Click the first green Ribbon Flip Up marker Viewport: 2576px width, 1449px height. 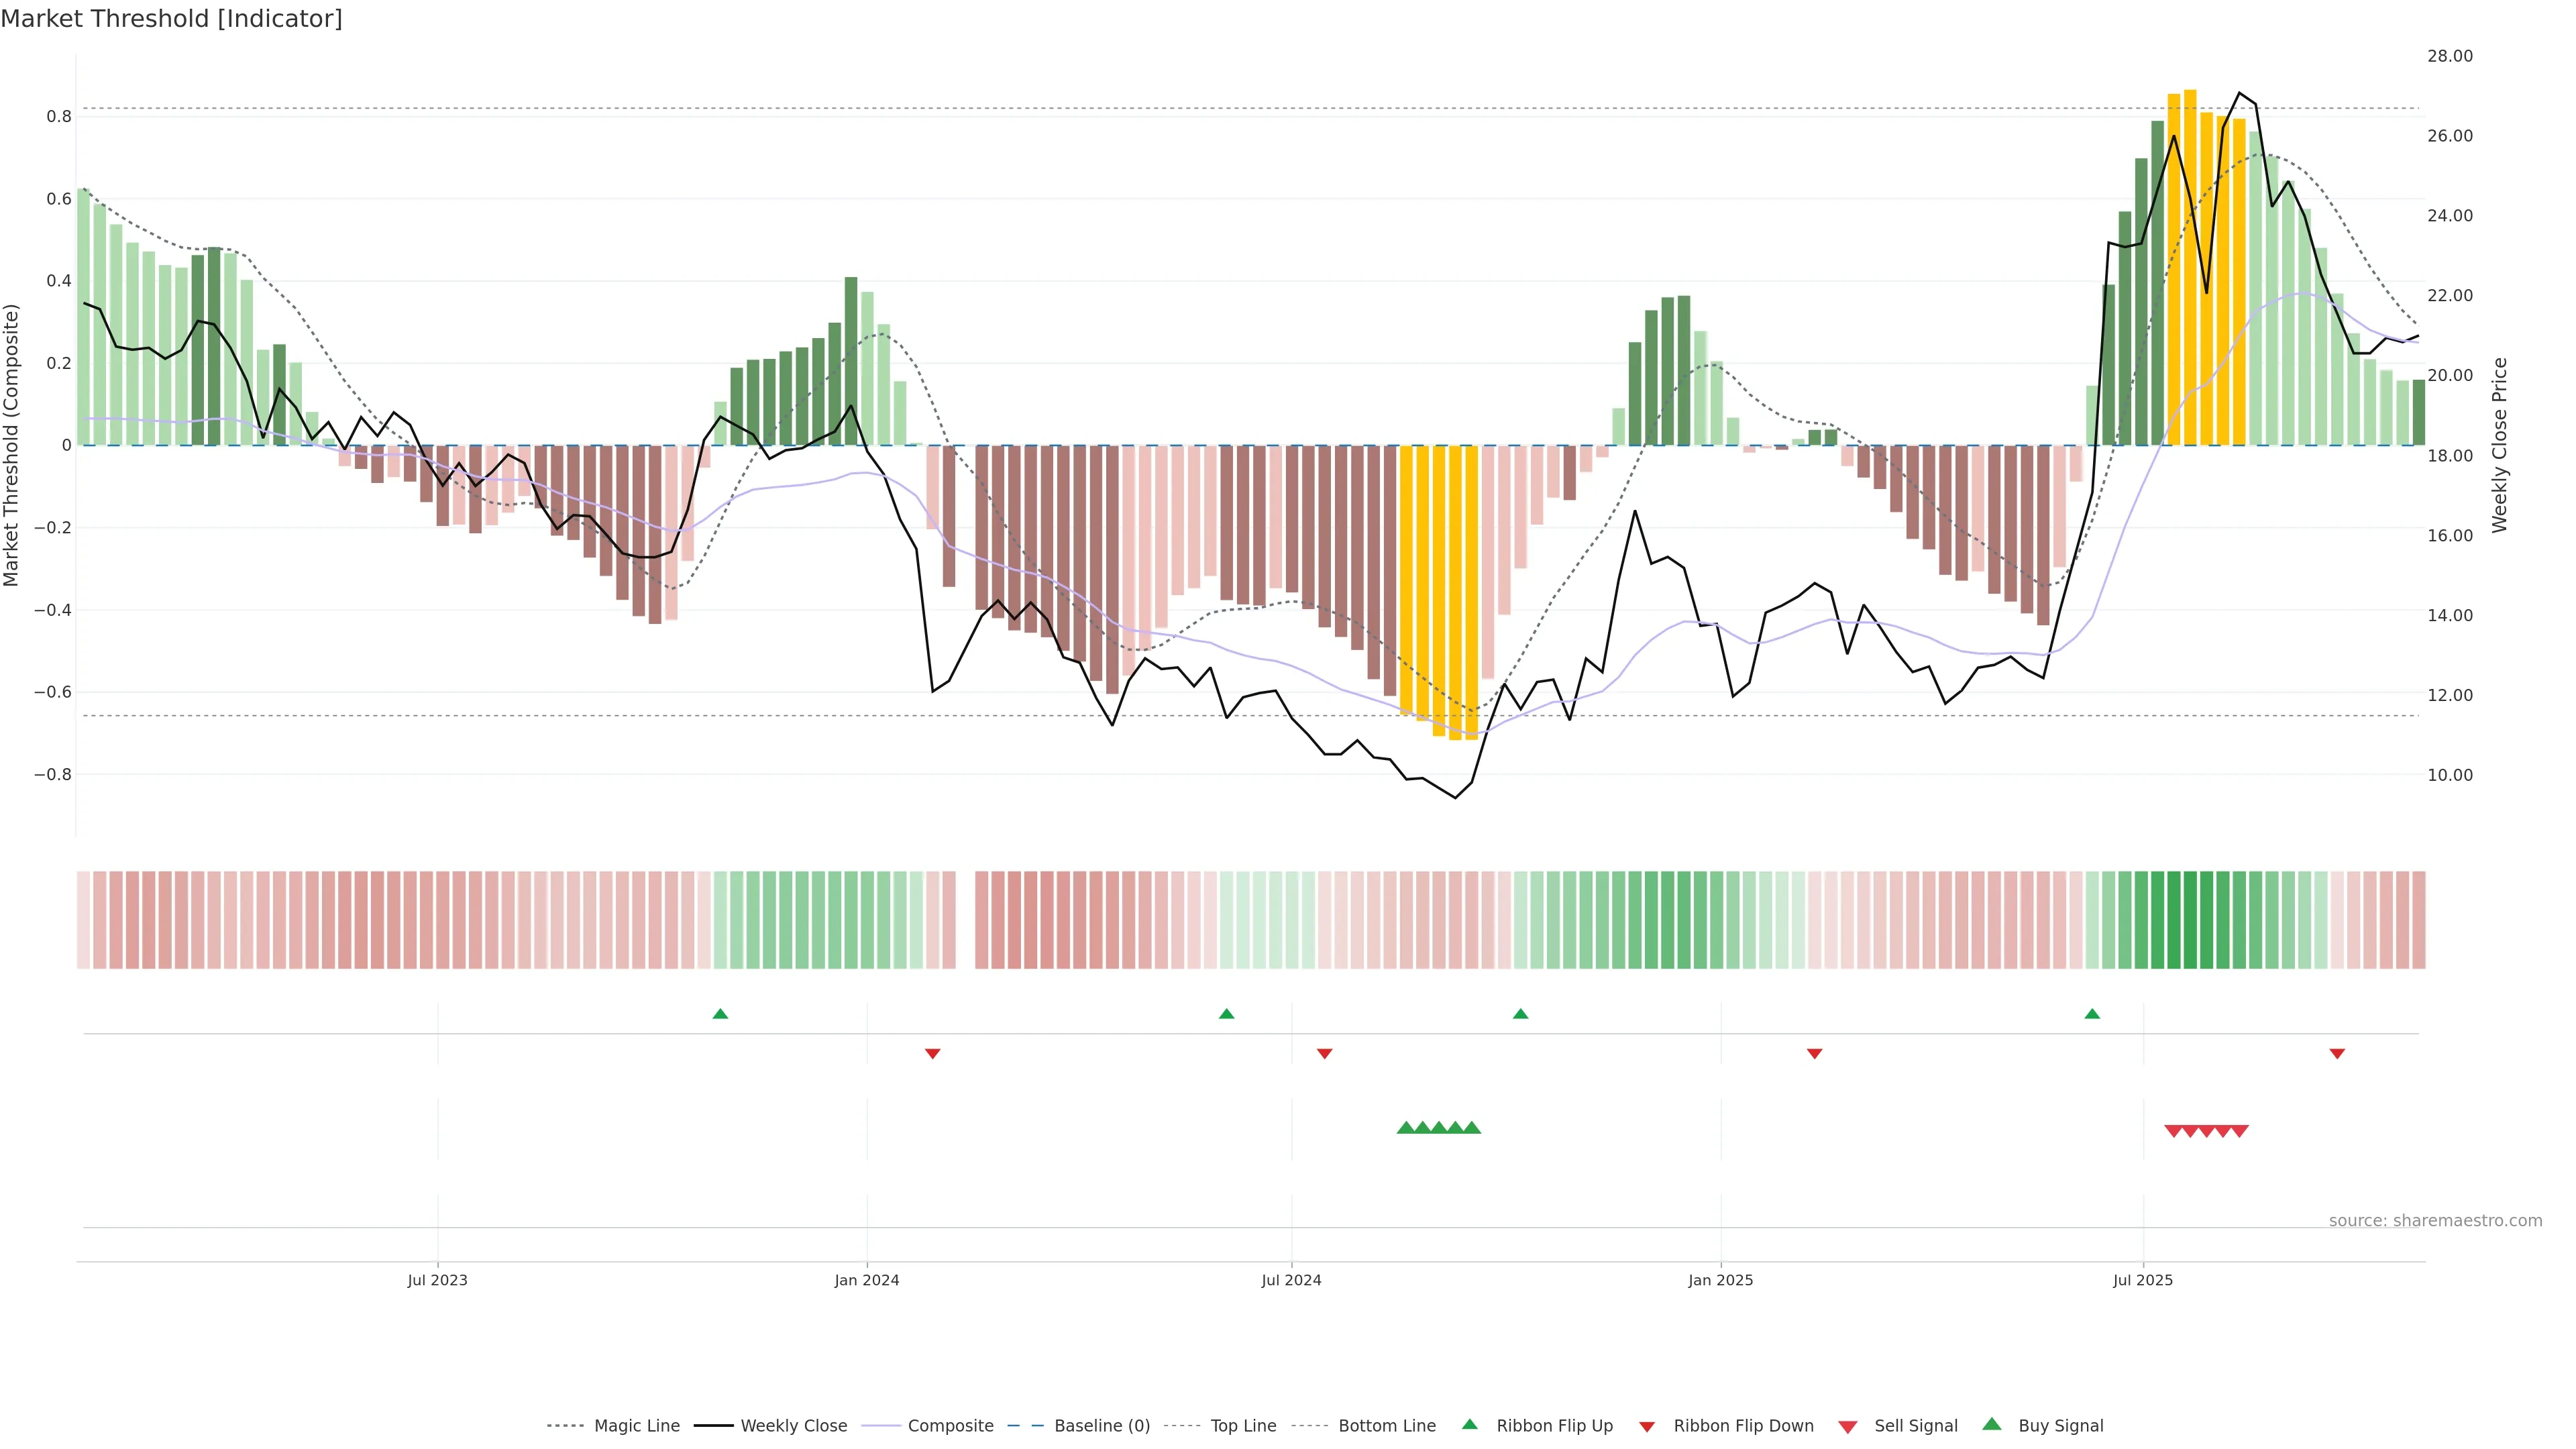[x=720, y=1014]
